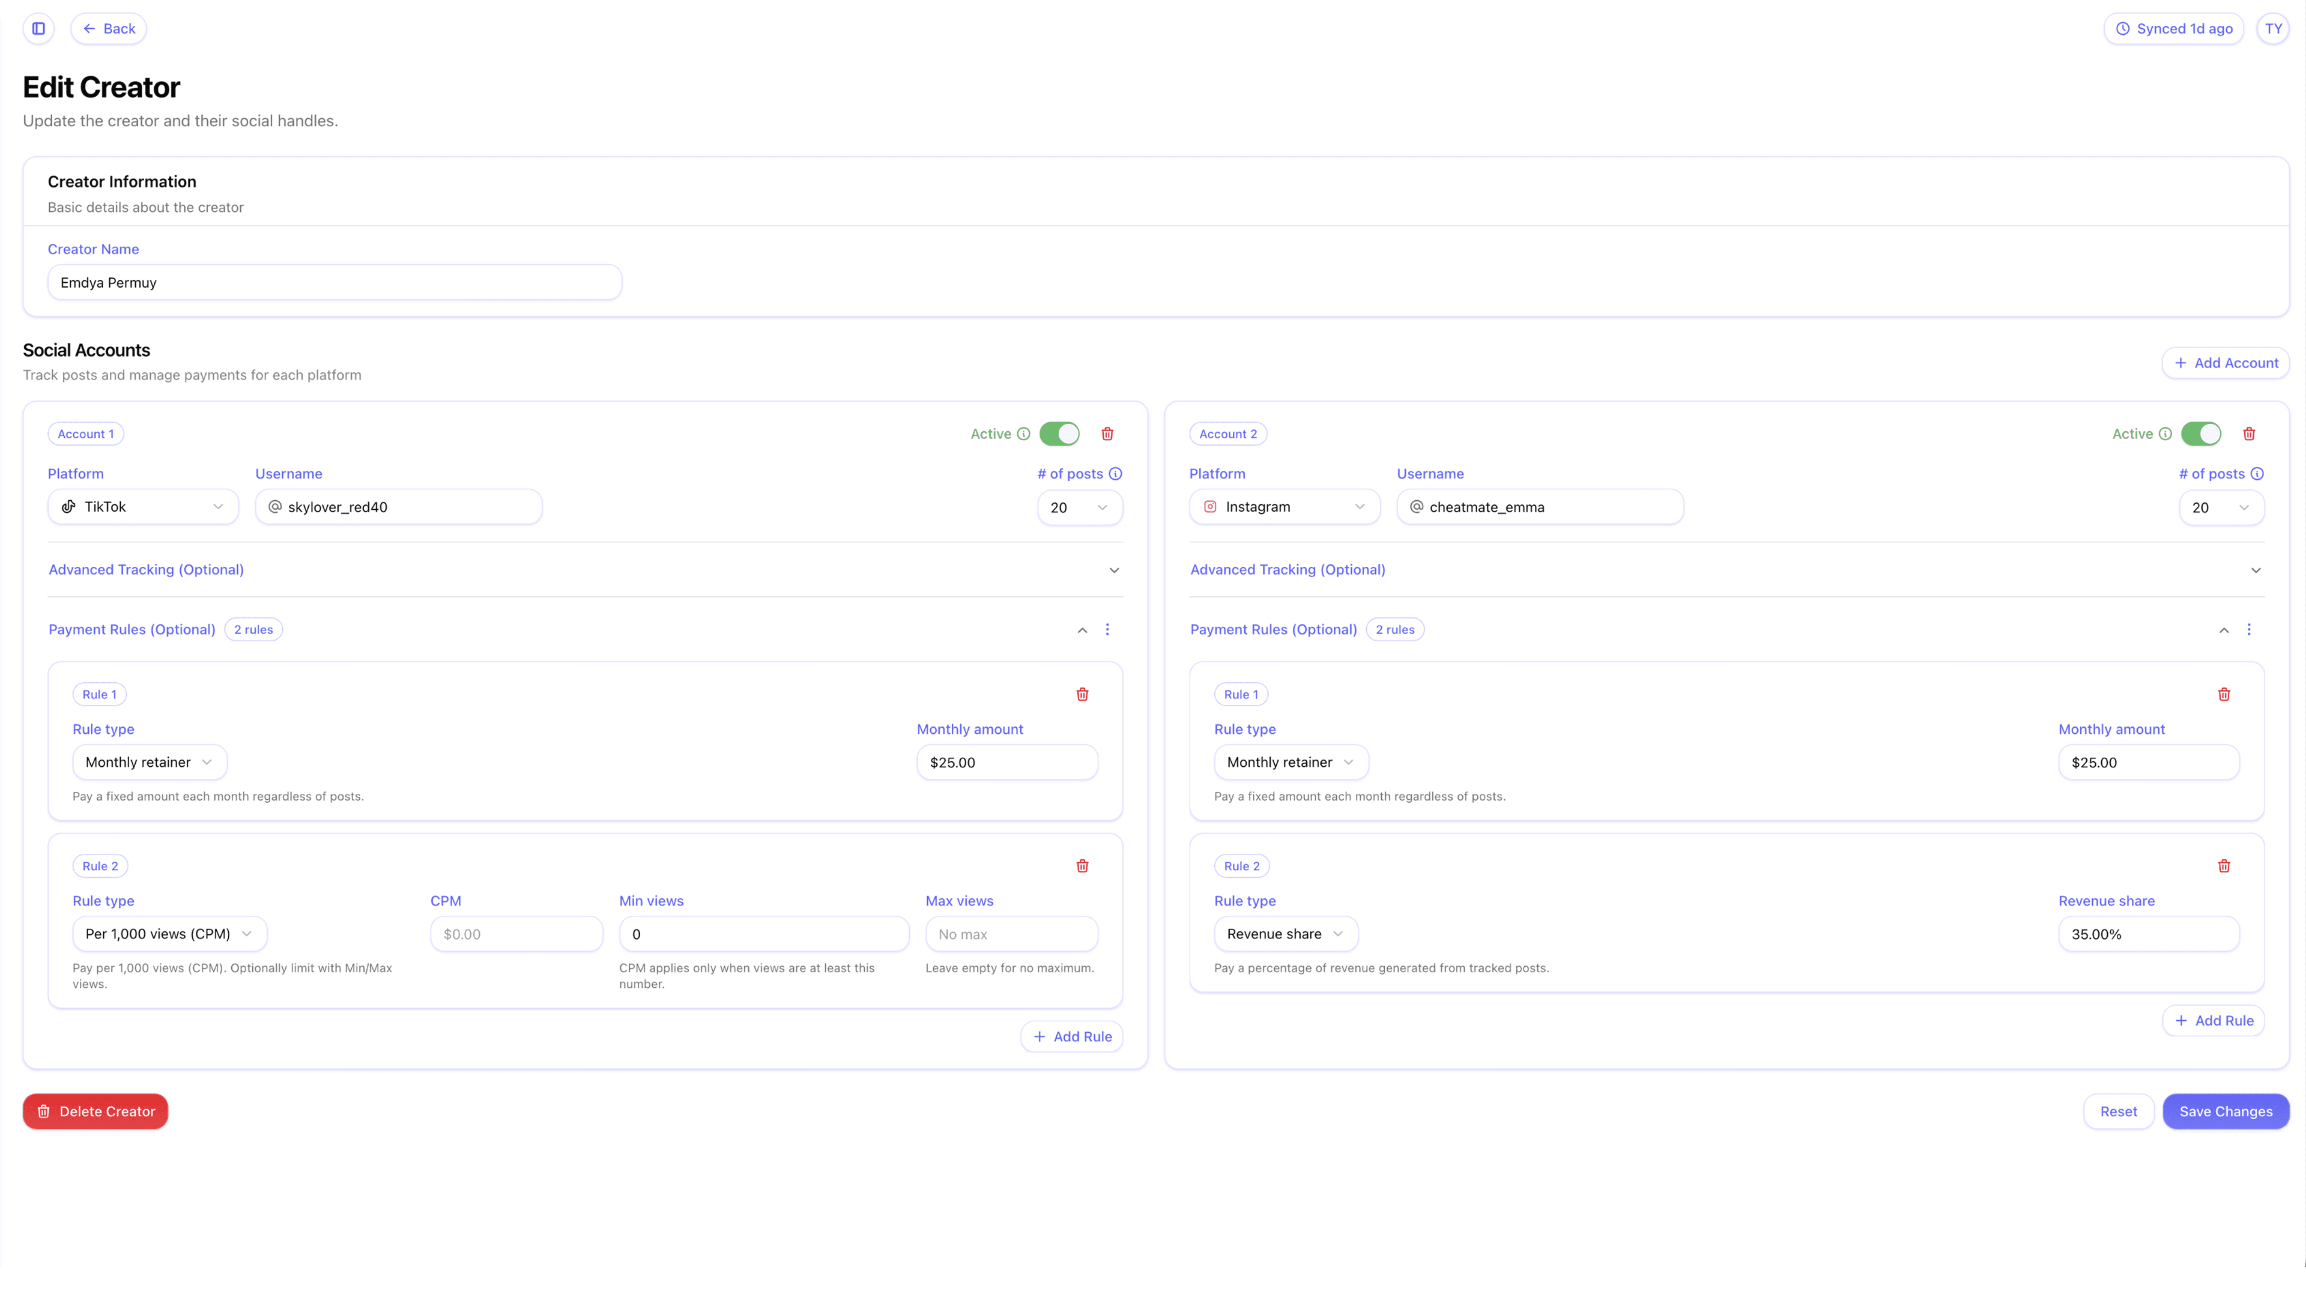This screenshot has height=1297, width=2306.
Task: Click the Account 1 Active info icon
Action: tap(1023, 434)
